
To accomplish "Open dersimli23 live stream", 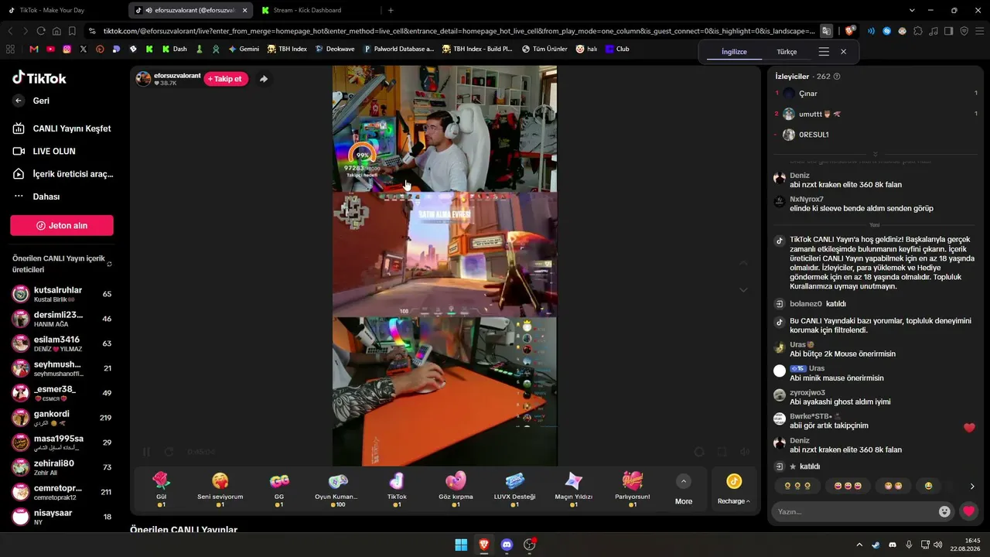I will tap(62, 319).
